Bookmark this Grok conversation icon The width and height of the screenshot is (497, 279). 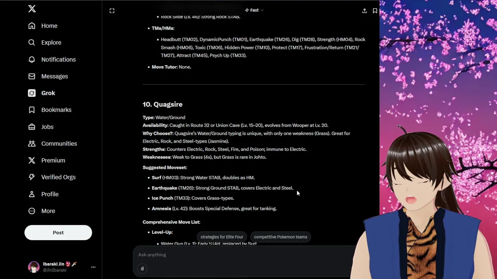pos(375,11)
